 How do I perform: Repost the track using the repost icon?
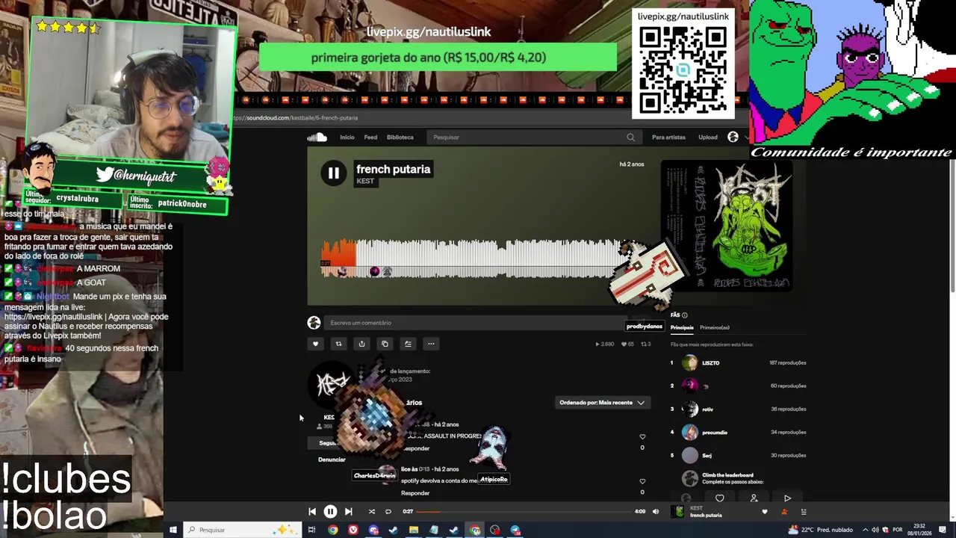click(338, 344)
